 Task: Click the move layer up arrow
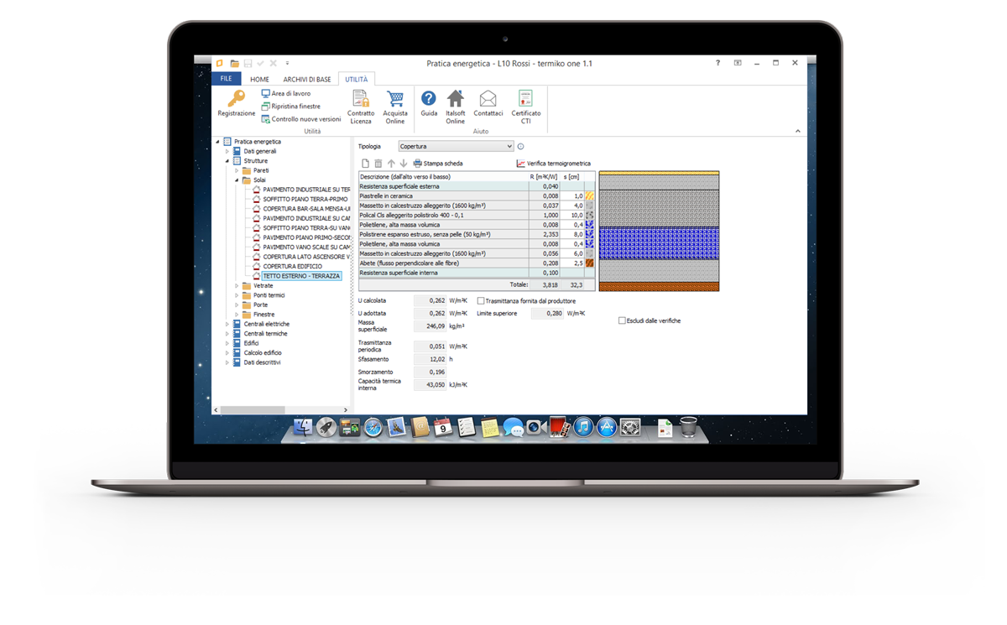[x=391, y=164]
